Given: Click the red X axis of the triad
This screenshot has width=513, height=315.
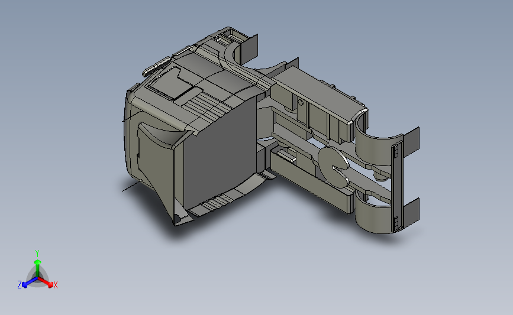Looking at the screenshot, I should tap(46, 282).
